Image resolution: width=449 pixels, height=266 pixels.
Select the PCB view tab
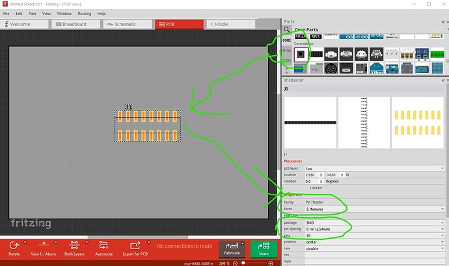(179, 24)
